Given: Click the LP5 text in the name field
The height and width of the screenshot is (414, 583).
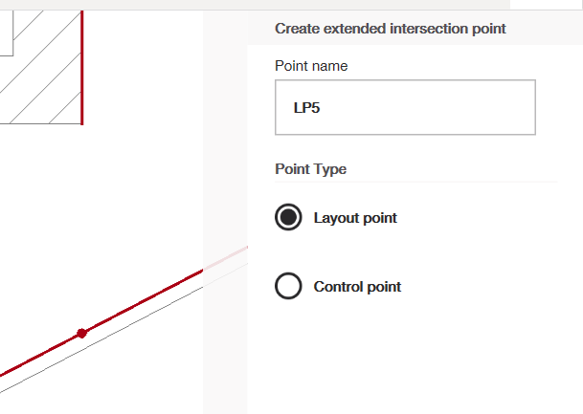Looking at the screenshot, I should coord(306,108).
